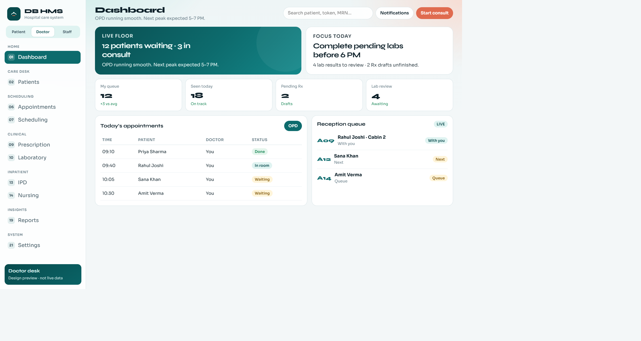The image size is (641, 341).
Task: Open the Scheduling sidebar item
Action: click(43, 120)
